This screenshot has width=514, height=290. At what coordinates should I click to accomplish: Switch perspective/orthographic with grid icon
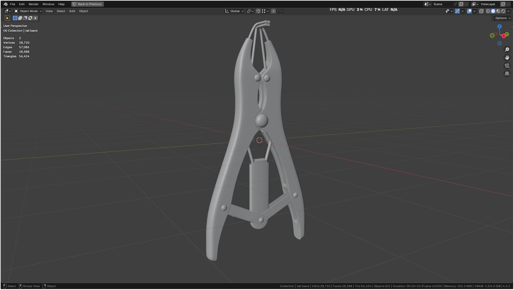[507, 74]
